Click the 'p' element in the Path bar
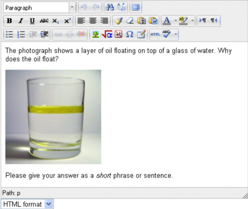The width and height of the screenshot is (248, 209). click(x=19, y=192)
